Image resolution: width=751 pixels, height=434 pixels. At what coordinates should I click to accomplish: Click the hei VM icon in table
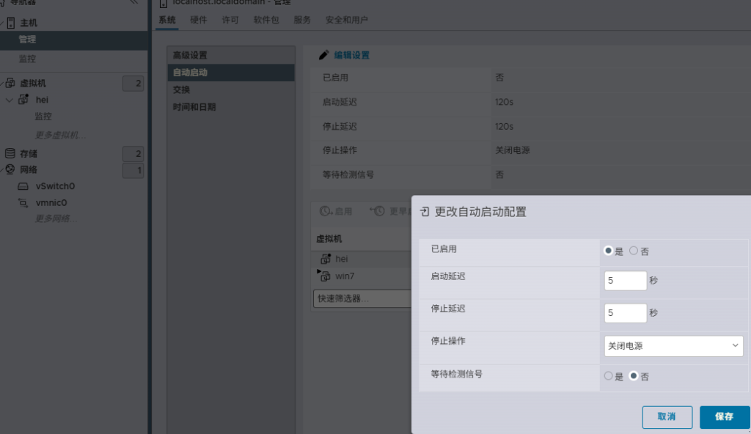(x=326, y=259)
